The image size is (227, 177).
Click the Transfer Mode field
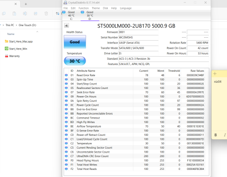point(139,48)
